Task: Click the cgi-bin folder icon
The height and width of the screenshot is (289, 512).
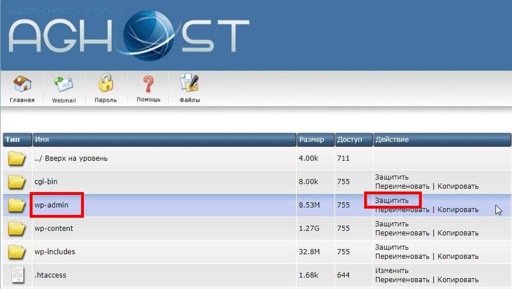Action: [x=17, y=182]
